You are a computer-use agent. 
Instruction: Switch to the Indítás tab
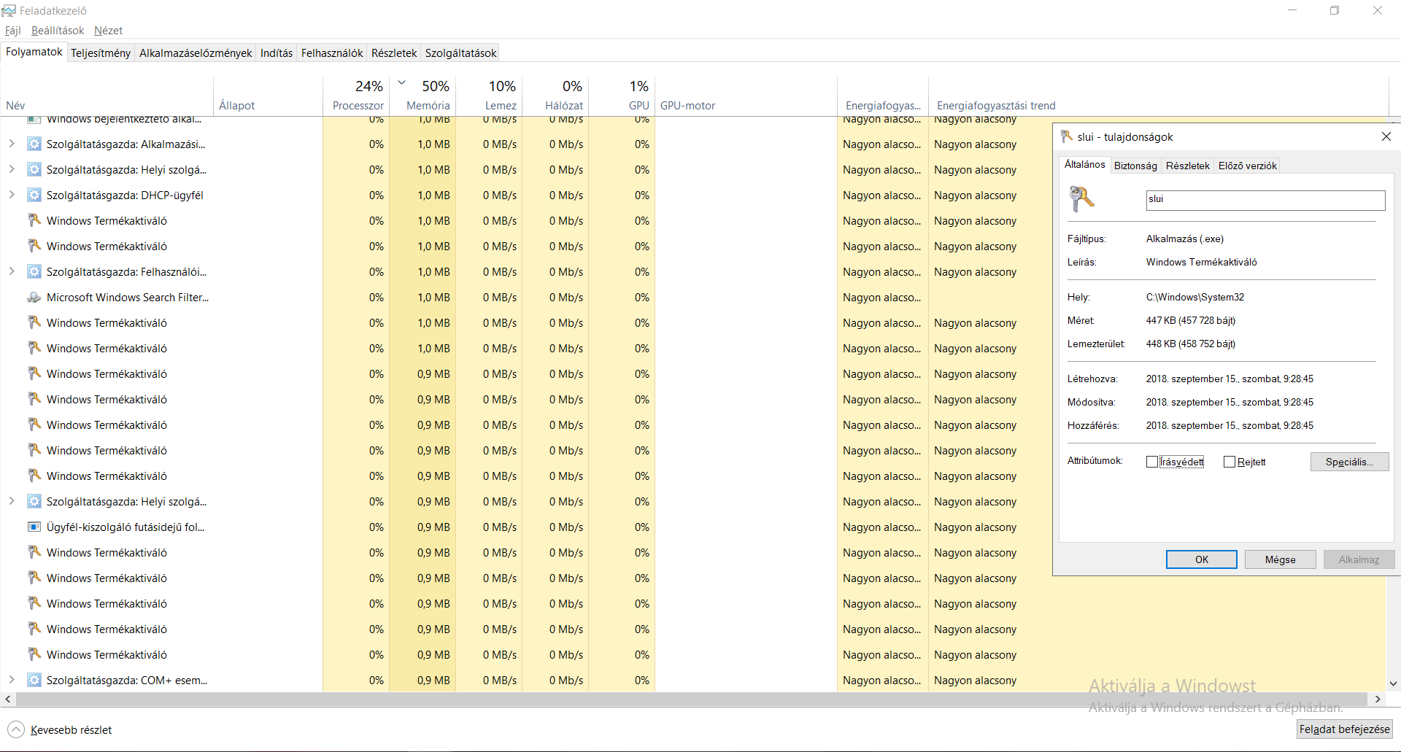(277, 53)
